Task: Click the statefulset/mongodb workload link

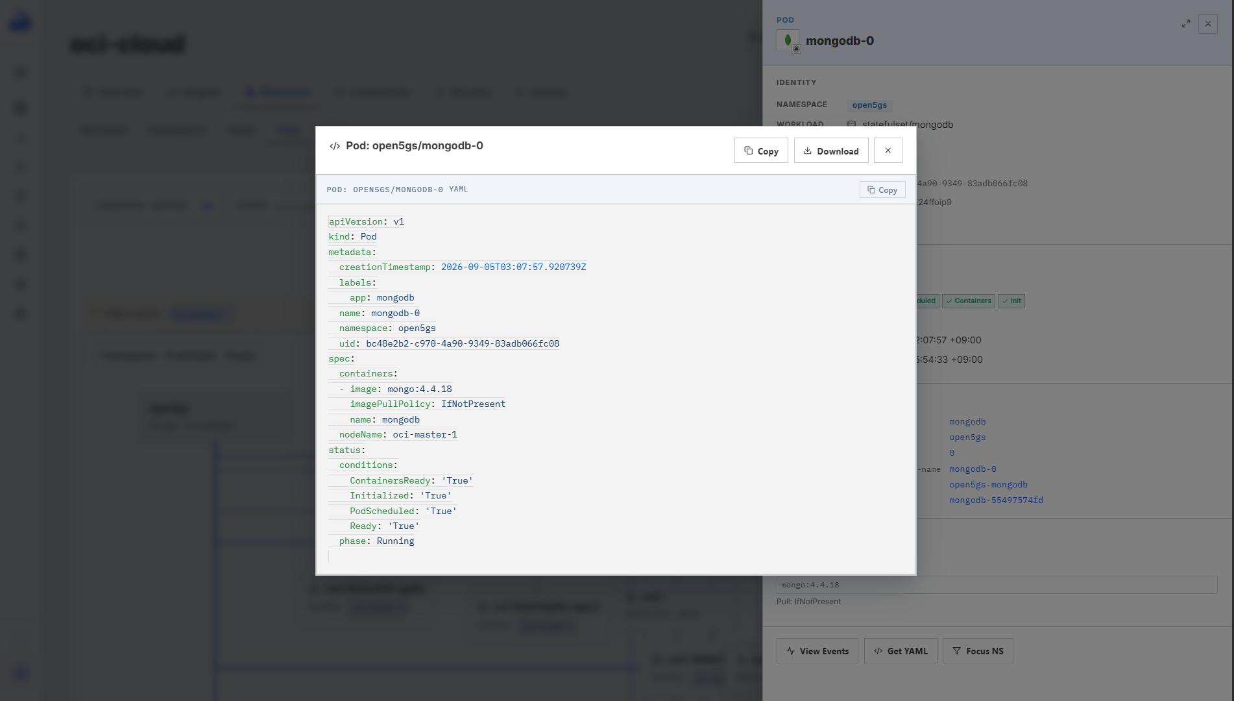Action: pos(908,125)
